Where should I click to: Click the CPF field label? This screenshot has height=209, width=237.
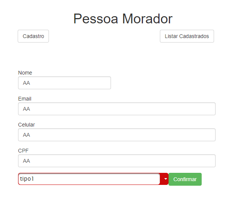pos(23,151)
